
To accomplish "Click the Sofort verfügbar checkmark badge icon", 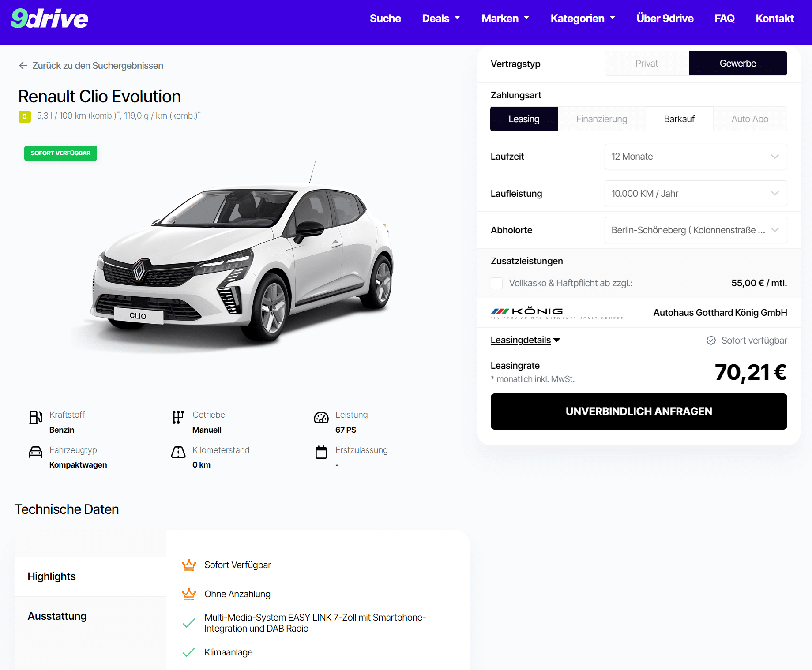I will tap(711, 341).
